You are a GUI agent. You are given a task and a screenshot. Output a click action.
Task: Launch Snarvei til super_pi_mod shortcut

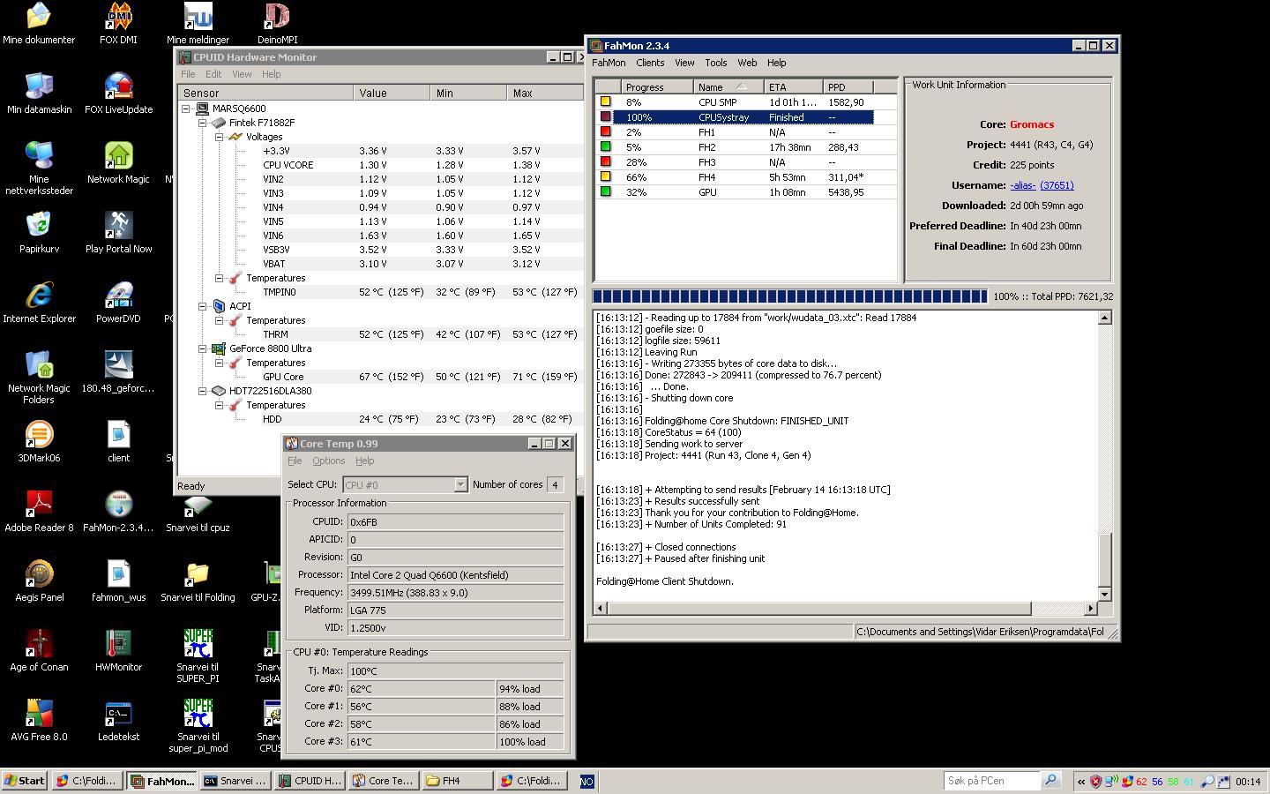click(x=198, y=726)
